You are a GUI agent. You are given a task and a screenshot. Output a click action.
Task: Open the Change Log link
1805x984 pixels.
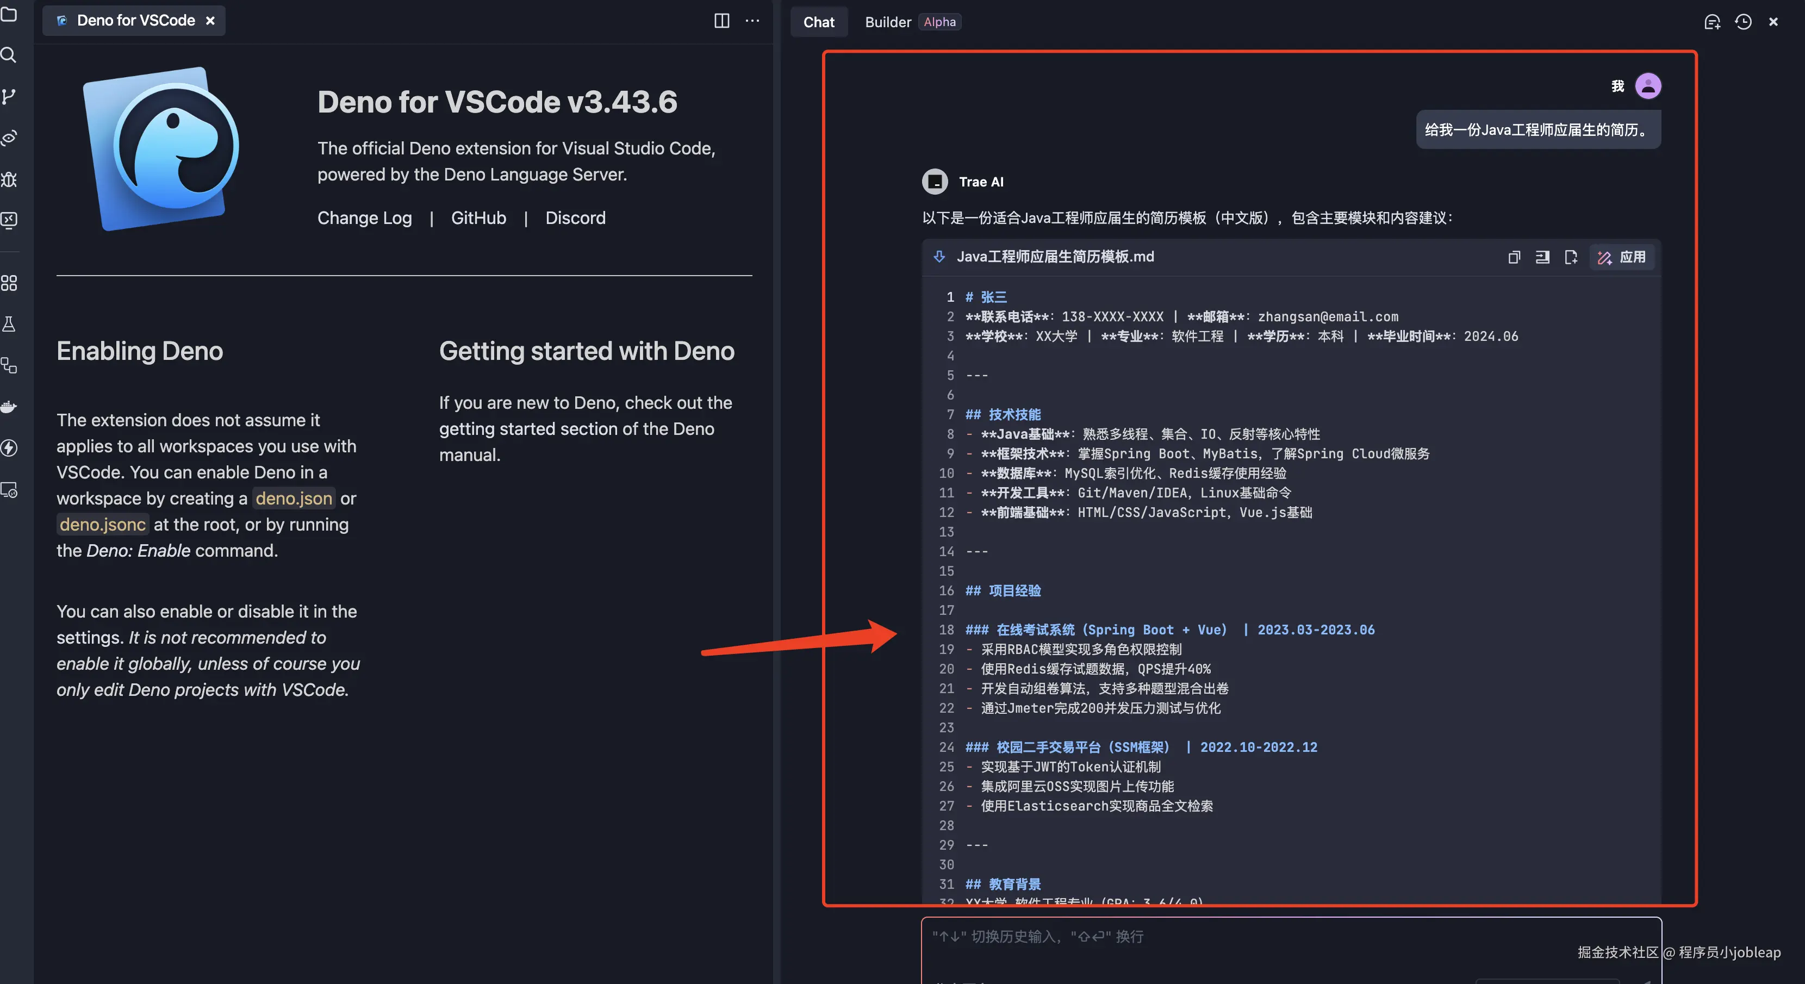[364, 218]
